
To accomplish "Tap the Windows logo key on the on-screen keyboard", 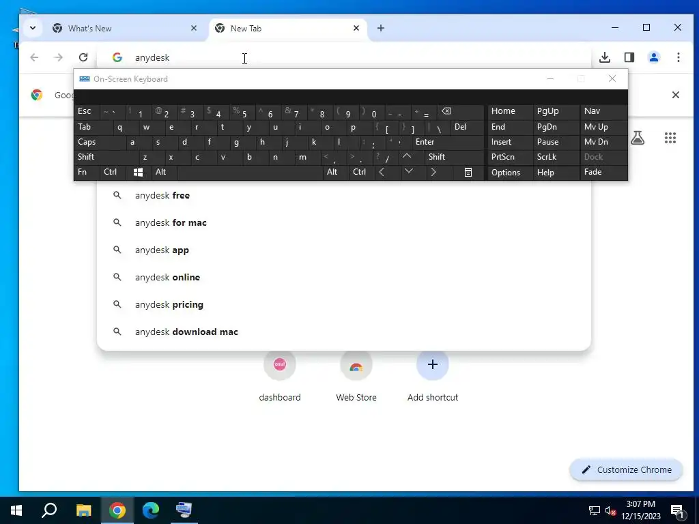I will point(138,172).
